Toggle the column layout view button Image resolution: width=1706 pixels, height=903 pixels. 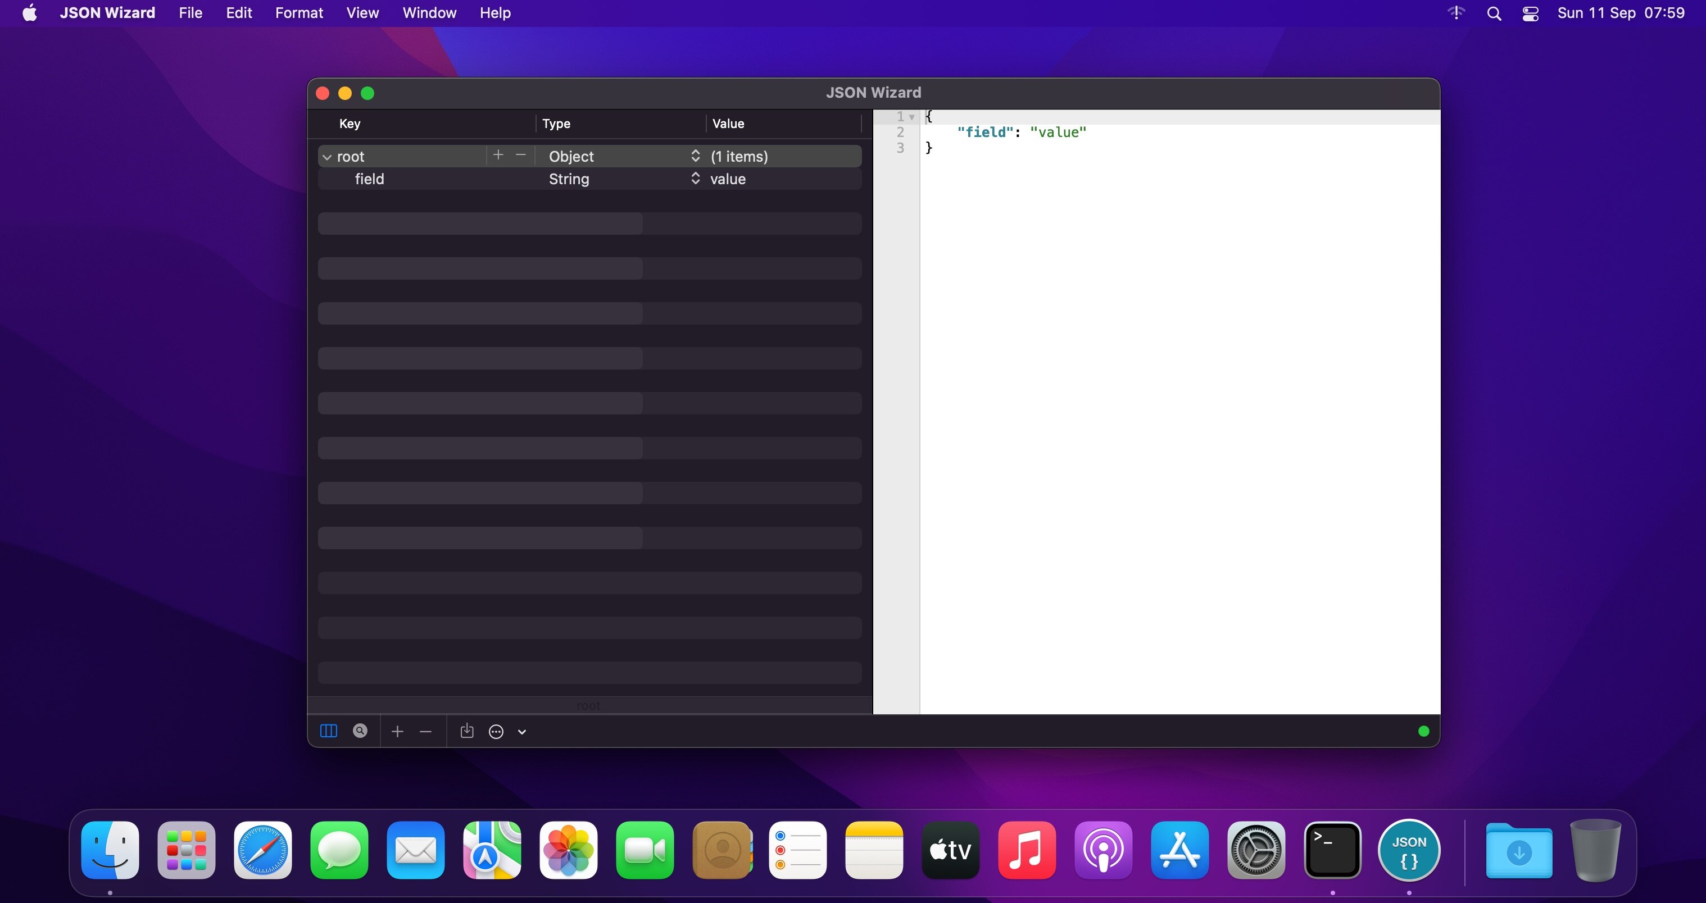click(x=329, y=731)
